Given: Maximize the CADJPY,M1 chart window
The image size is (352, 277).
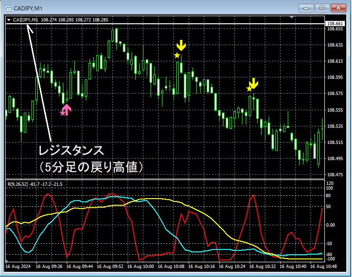Looking at the screenshot, I should coord(322,8).
